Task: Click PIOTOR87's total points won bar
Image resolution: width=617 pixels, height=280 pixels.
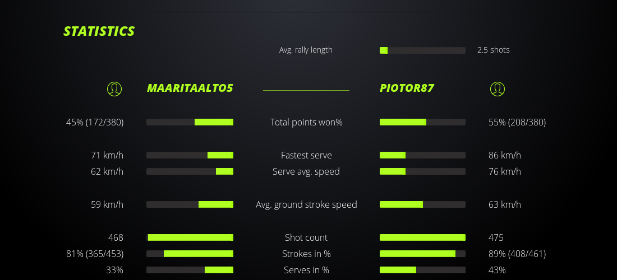Action: [x=422, y=122]
